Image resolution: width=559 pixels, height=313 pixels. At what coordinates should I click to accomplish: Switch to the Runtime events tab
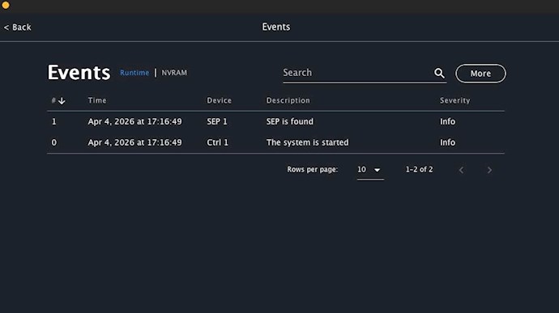pos(134,73)
